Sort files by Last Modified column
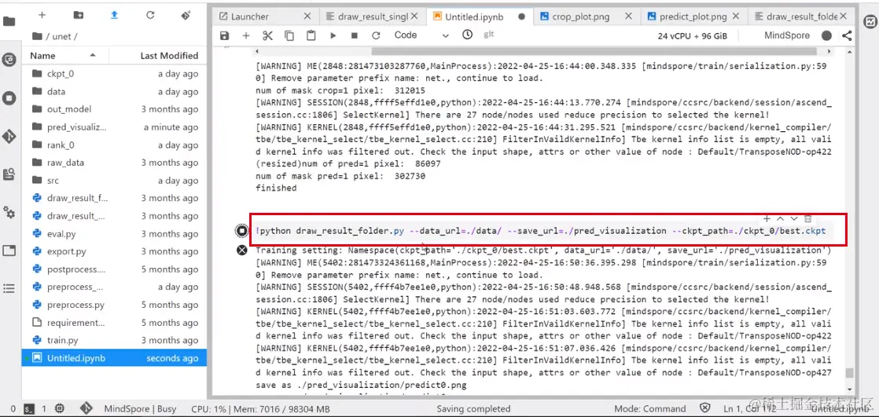The height and width of the screenshot is (417, 879). point(158,56)
